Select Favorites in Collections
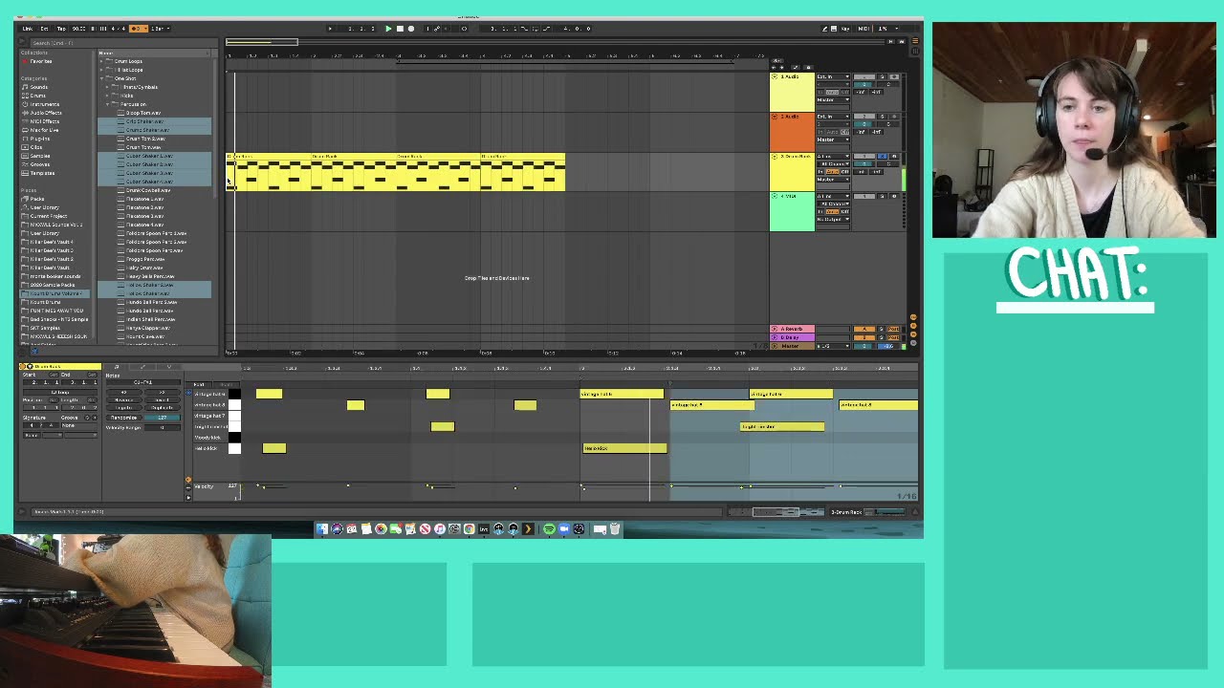 coord(40,61)
